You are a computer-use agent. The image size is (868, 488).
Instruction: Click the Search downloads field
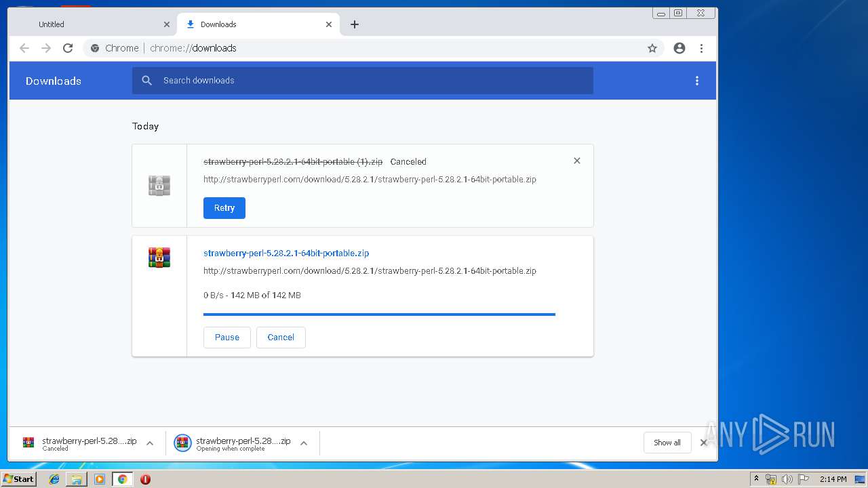click(x=363, y=81)
